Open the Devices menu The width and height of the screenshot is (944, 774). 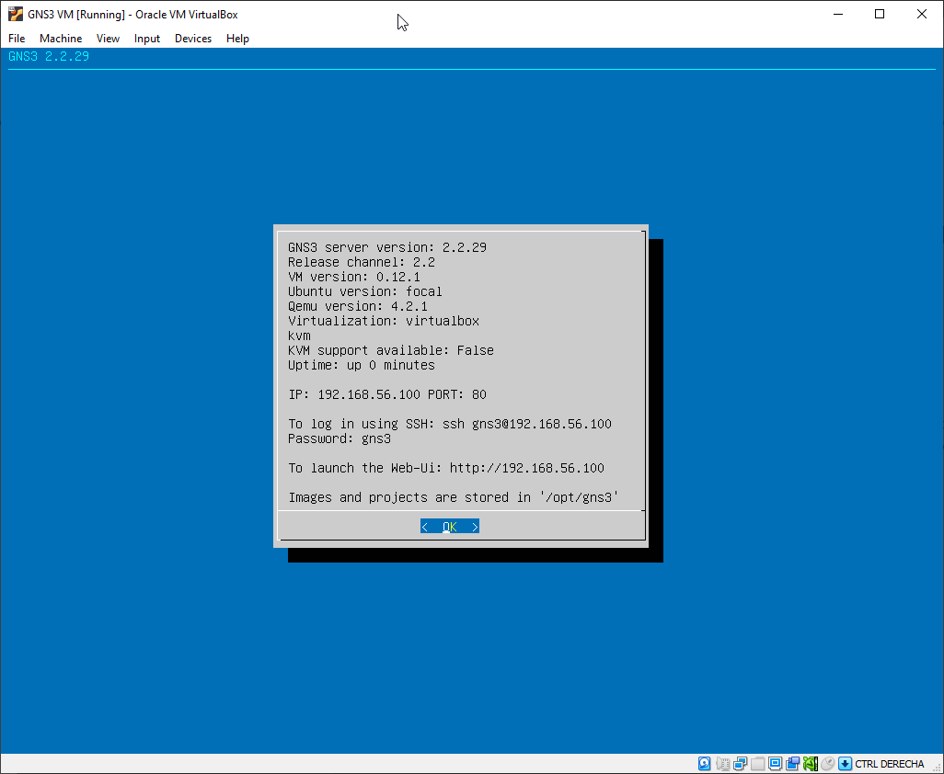(x=193, y=39)
